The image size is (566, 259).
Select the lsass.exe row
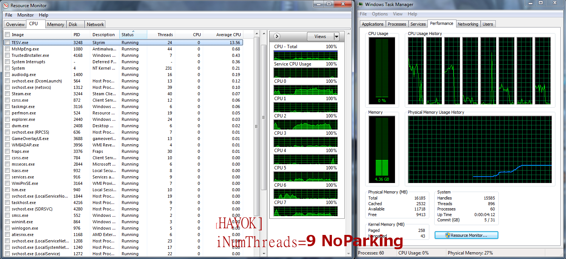click(124, 171)
